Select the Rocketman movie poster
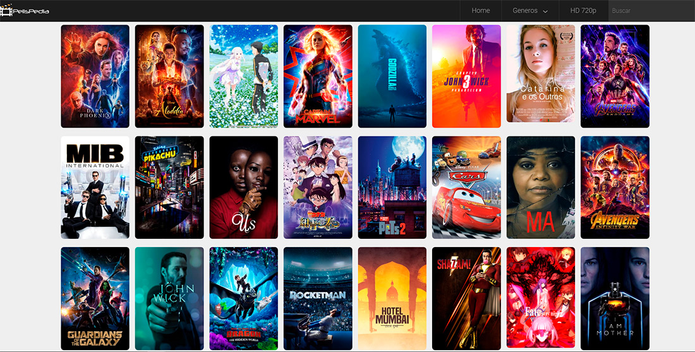 pyautogui.click(x=318, y=298)
